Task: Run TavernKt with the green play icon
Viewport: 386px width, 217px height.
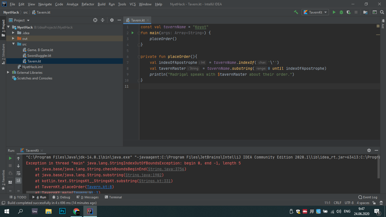Action: [334, 12]
